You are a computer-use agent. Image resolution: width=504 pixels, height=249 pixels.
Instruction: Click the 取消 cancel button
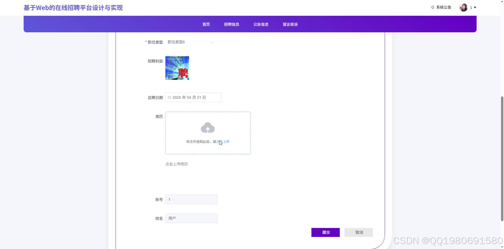click(x=358, y=232)
